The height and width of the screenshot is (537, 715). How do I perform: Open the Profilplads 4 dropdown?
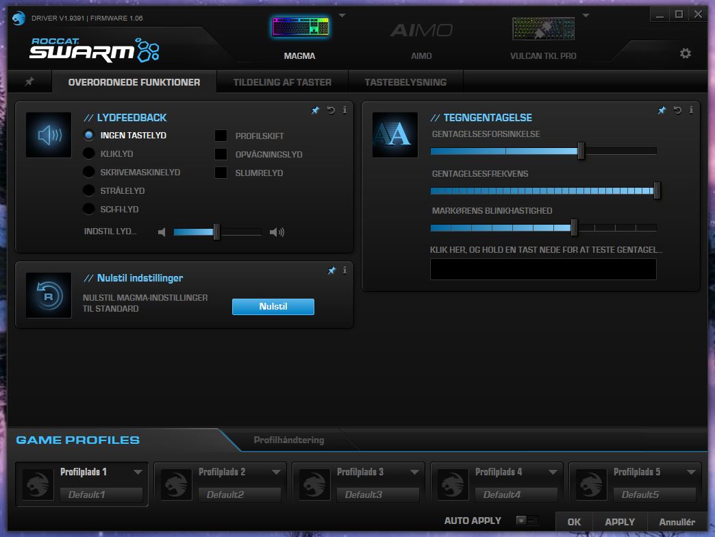click(553, 472)
